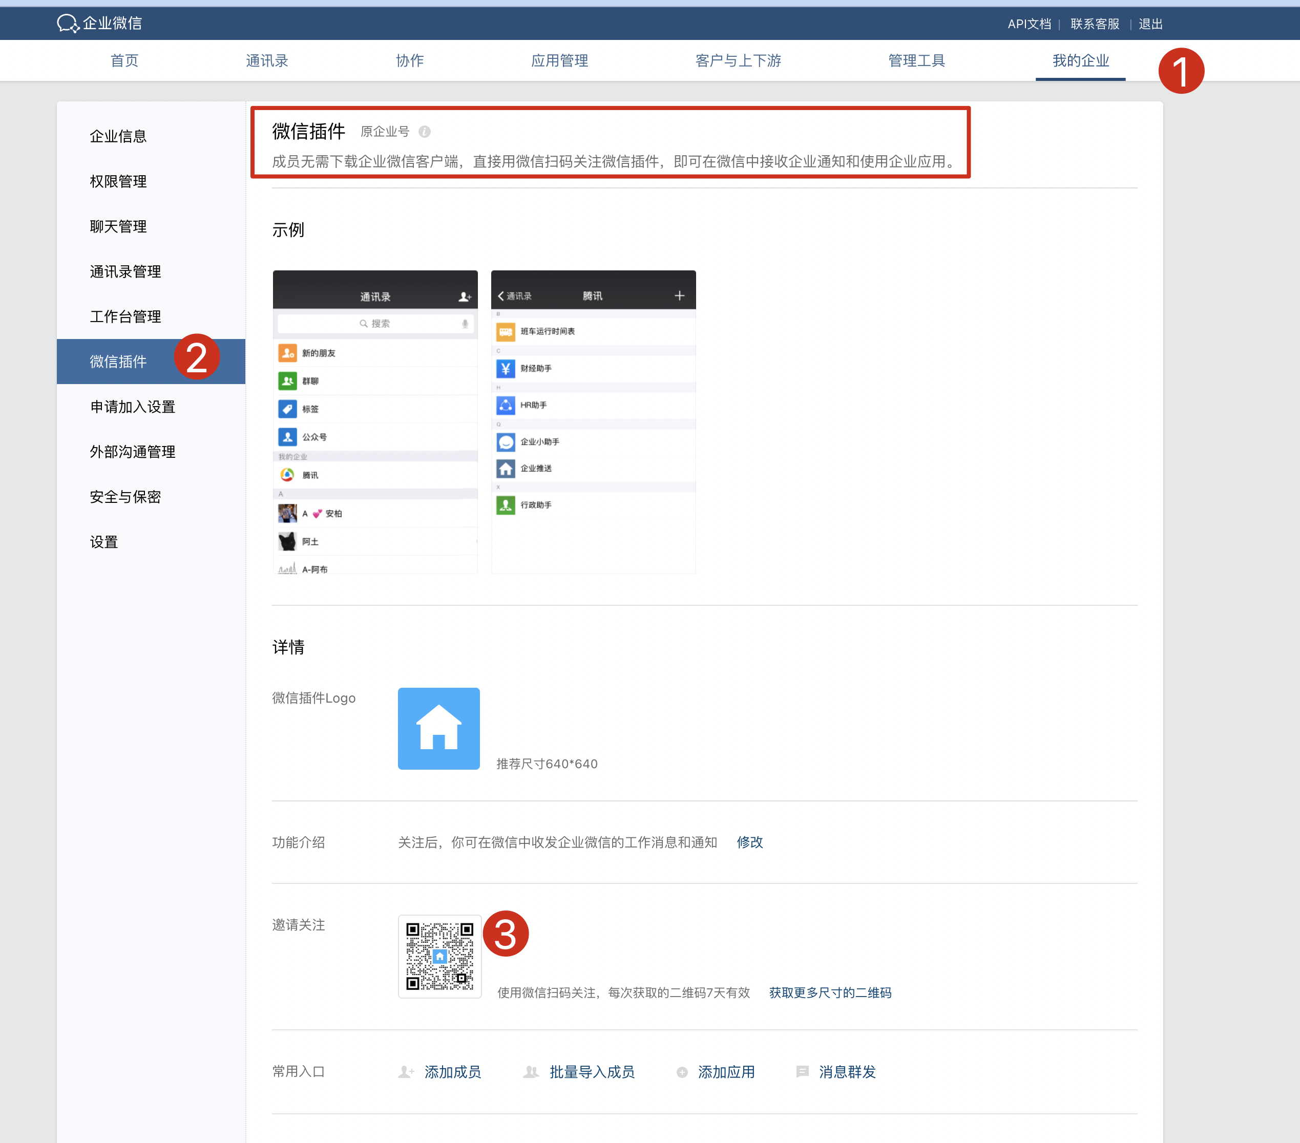Open the 客户与上下游 tab
Screen dimensions: 1300x1143
tap(738, 60)
